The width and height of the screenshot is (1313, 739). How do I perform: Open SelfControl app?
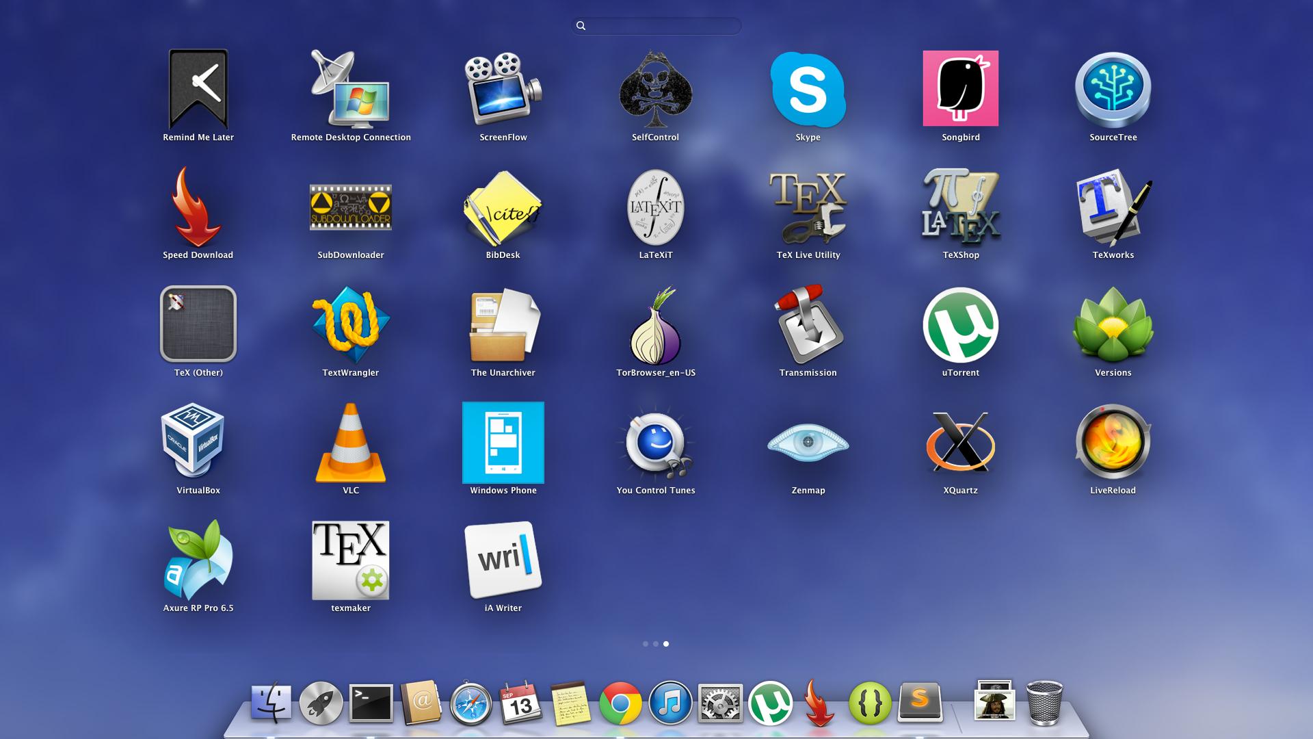click(x=655, y=89)
